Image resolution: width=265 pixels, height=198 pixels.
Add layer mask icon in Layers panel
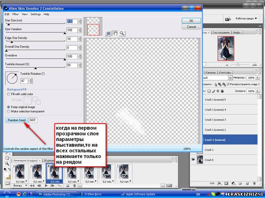[226, 183]
